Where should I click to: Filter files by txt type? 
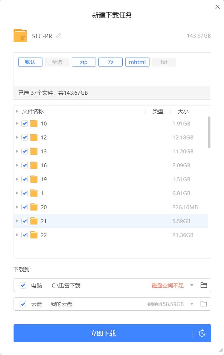pyautogui.click(x=164, y=62)
